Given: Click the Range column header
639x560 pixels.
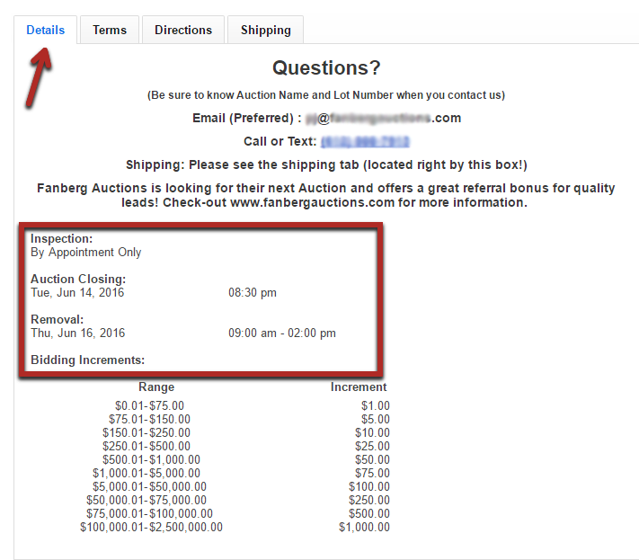Looking at the screenshot, I should (156, 387).
